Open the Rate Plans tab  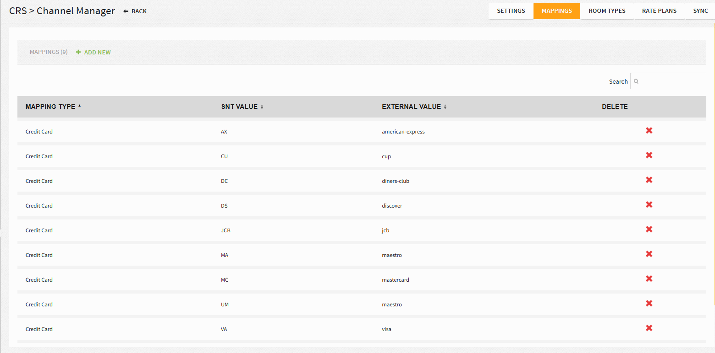click(659, 11)
